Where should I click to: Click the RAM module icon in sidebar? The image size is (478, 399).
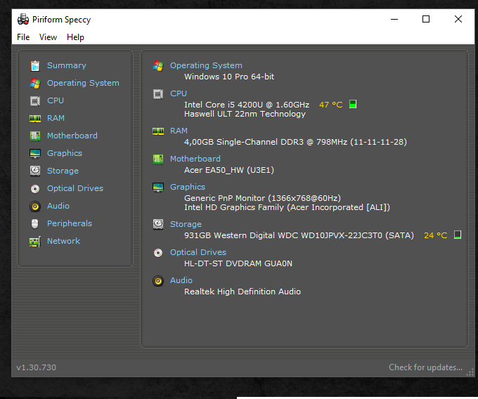pyautogui.click(x=35, y=118)
